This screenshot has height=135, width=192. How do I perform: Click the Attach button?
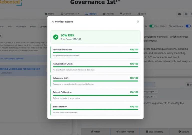click(96, 132)
